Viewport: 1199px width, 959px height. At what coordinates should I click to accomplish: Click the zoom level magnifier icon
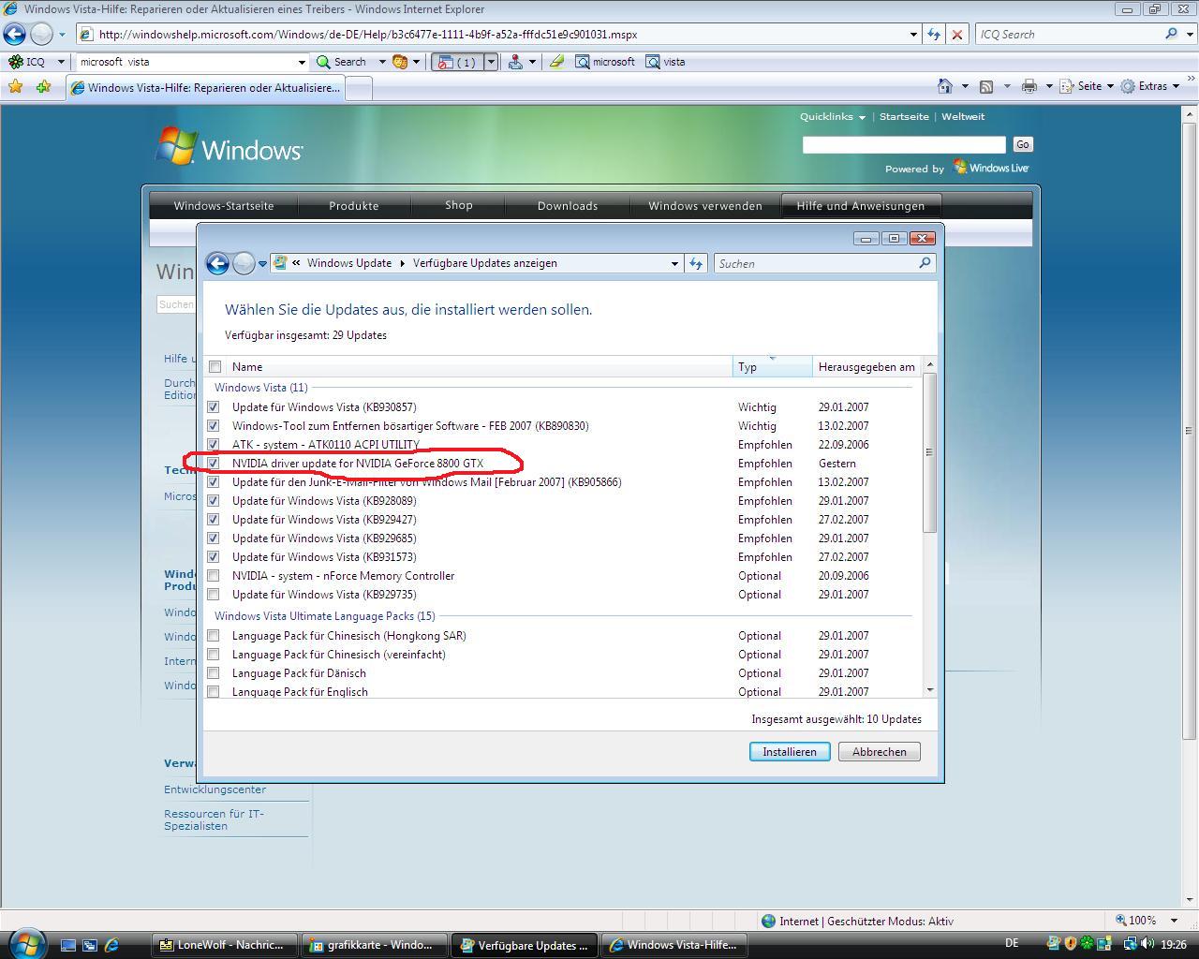(x=1120, y=921)
